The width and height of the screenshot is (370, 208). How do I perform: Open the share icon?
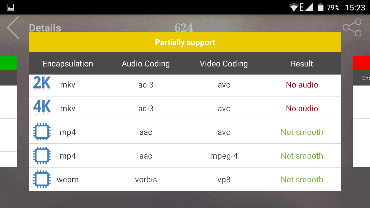pos(352,27)
